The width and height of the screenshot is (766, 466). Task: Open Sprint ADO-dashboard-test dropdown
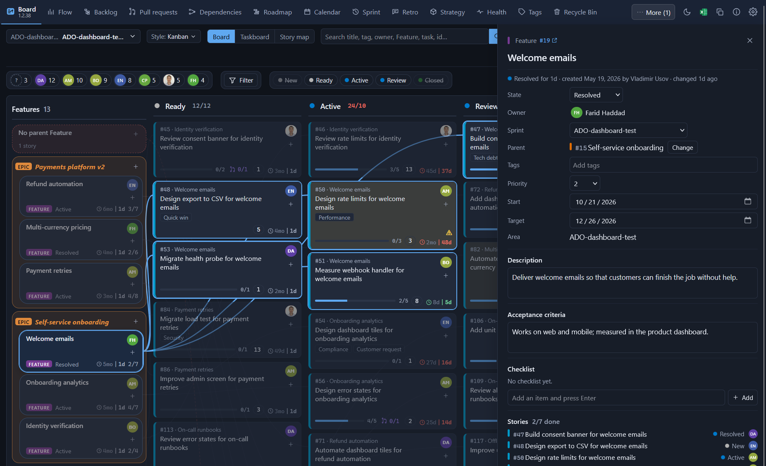point(628,130)
